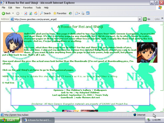
Task: Click the page title 'A Room for Rei and Shinji'
Action: point(80,27)
